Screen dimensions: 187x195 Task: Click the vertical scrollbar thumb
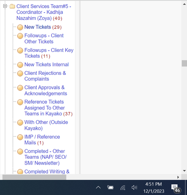click(x=184, y=63)
